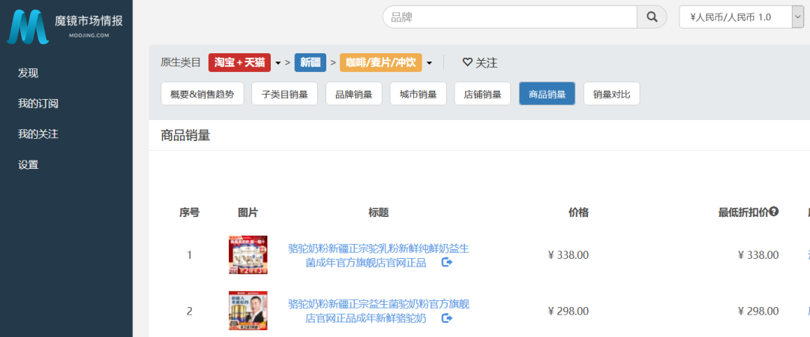The width and height of the screenshot is (810, 337).
Task: Click thumbnail image of product 2
Action: [248, 311]
